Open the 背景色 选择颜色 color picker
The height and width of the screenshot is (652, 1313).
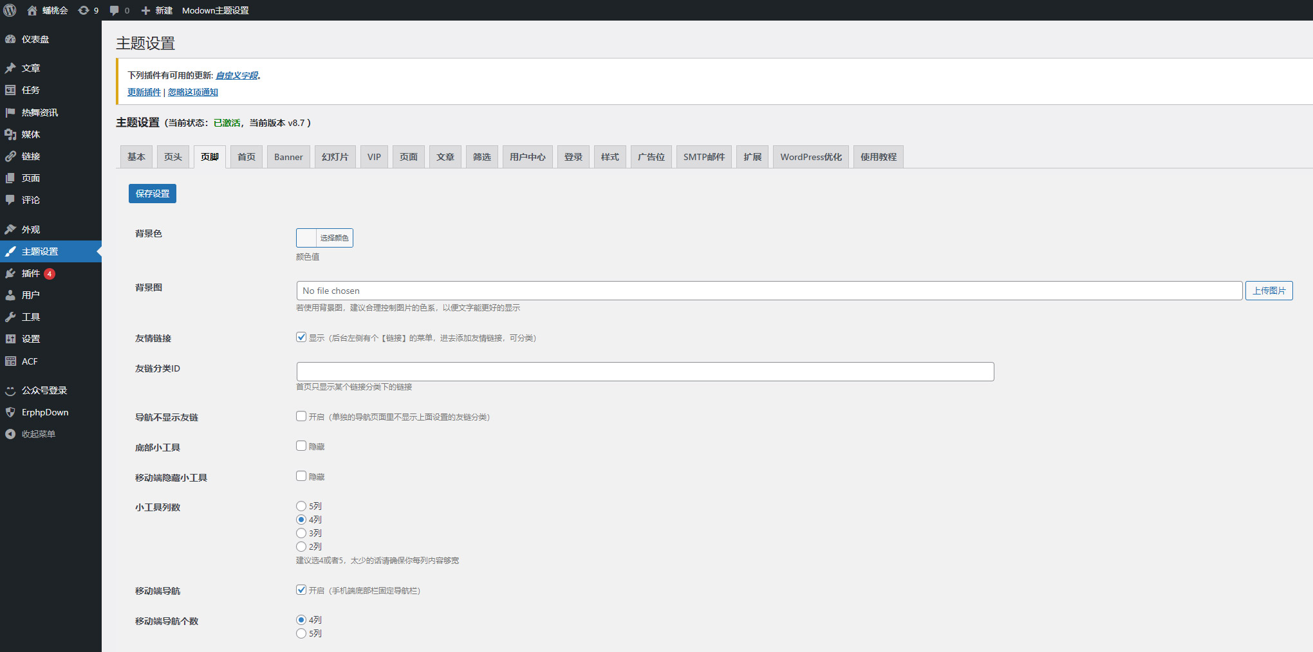pos(324,238)
